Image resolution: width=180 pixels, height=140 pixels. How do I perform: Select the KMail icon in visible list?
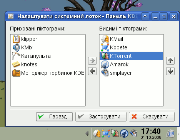click(x=105, y=39)
